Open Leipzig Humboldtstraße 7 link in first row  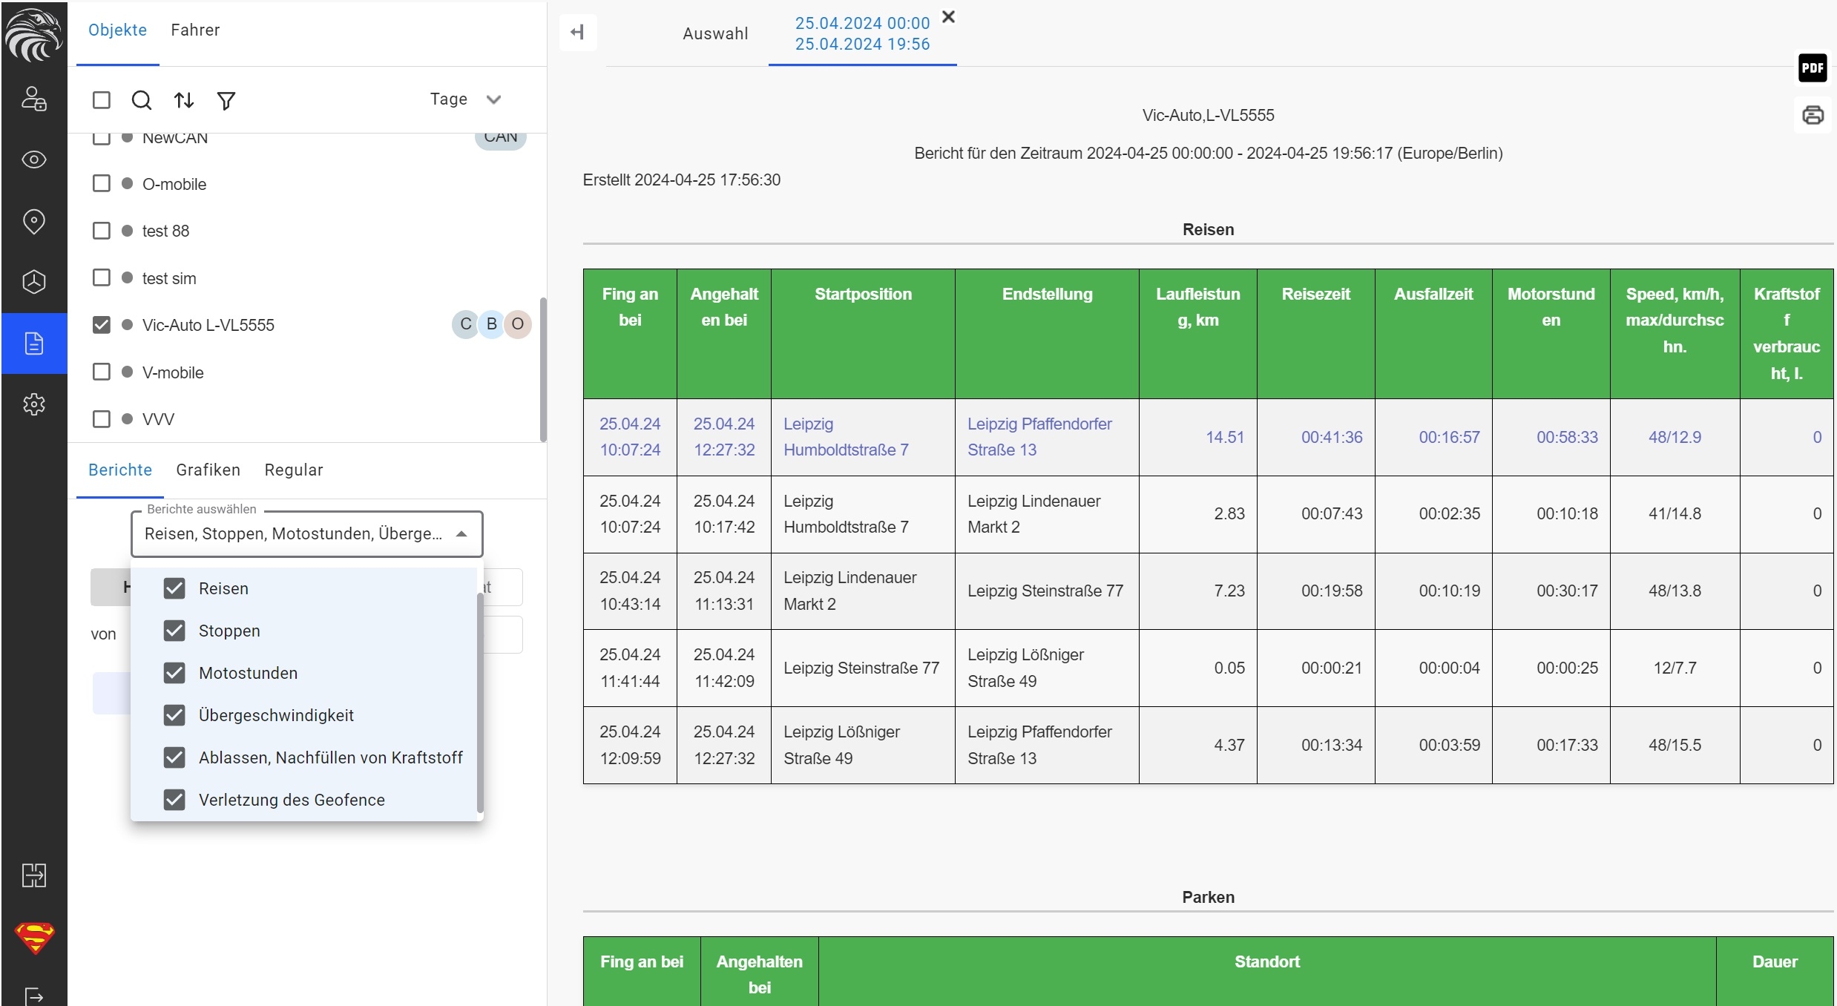coord(846,437)
